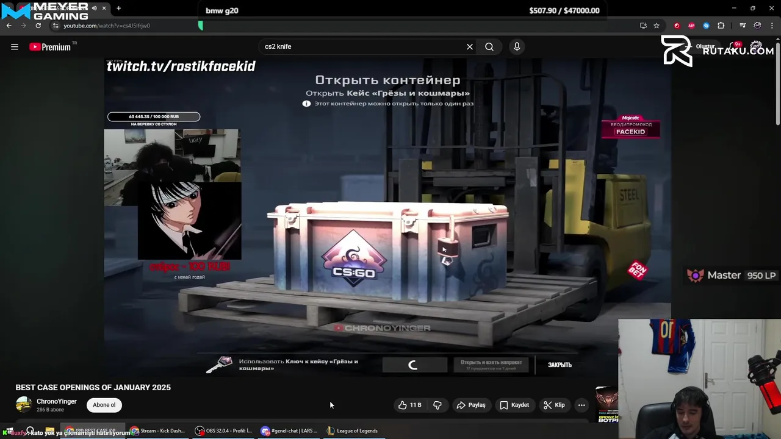Open the Chrome three-dot menu

click(x=772, y=26)
